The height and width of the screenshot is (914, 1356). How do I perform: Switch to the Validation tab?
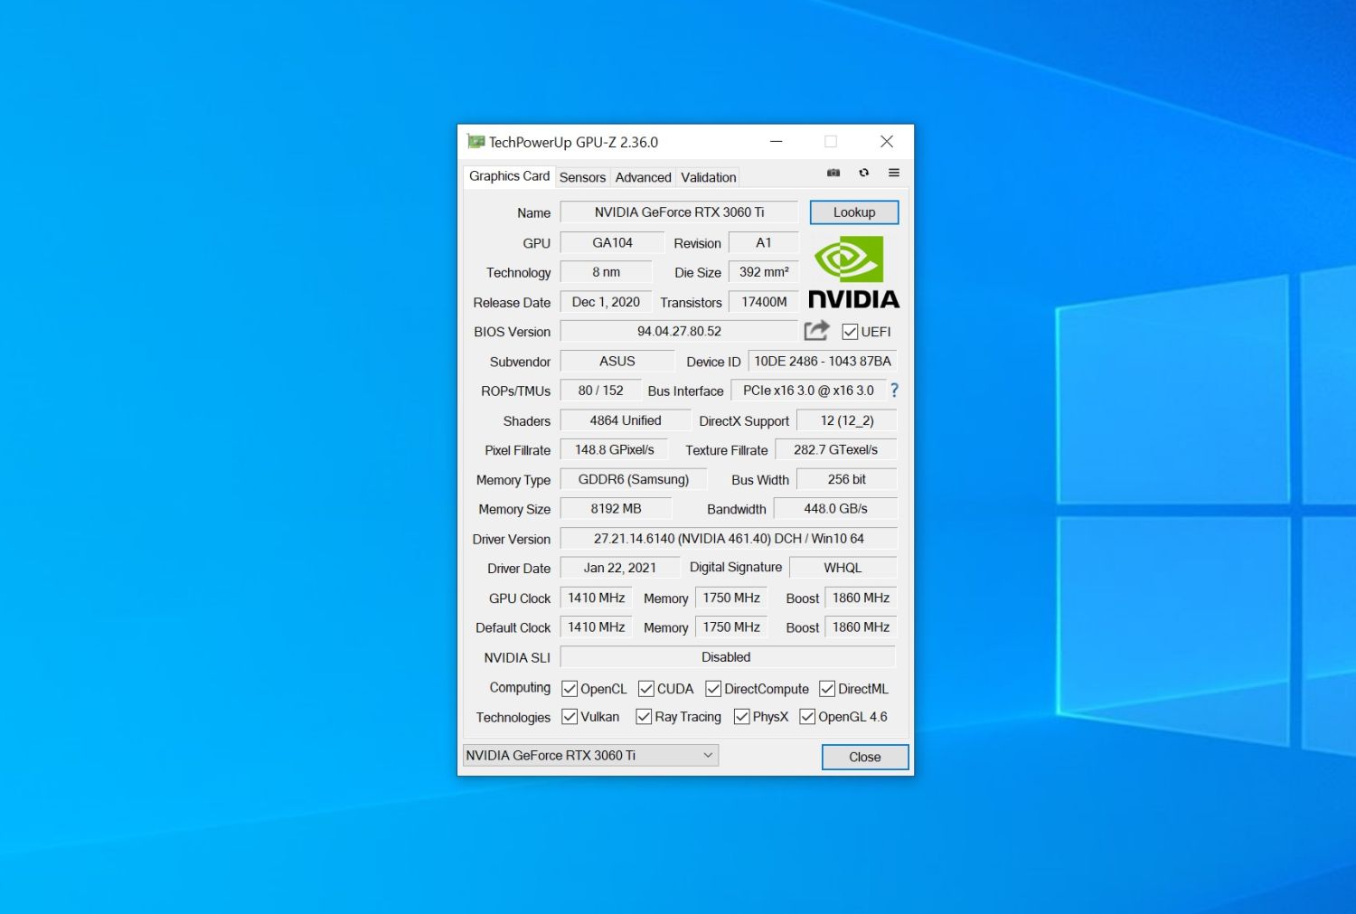tap(708, 177)
